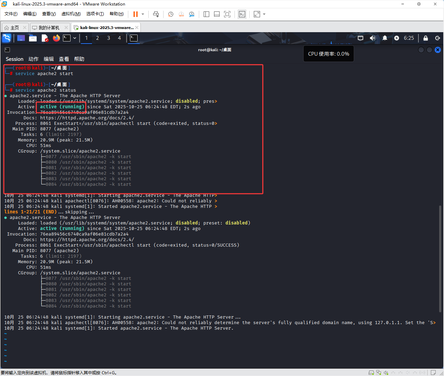Click the hard disk status icon in VMware statusbar
The image size is (444, 376).
pyautogui.click(x=371, y=373)
